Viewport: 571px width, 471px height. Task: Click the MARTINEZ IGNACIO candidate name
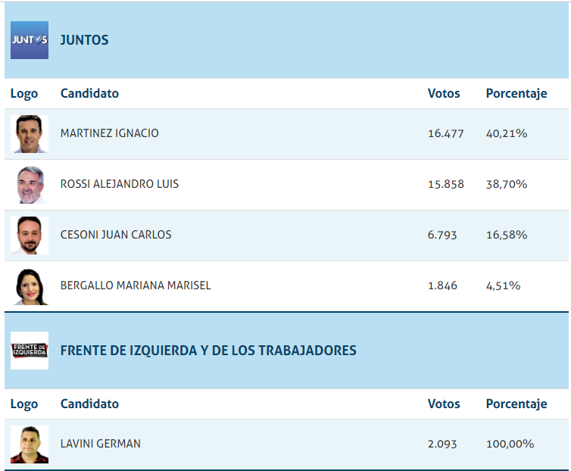[109, 133]
